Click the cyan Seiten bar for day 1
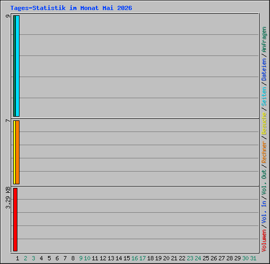Screen dimensions: 270x264 (17, 66)
